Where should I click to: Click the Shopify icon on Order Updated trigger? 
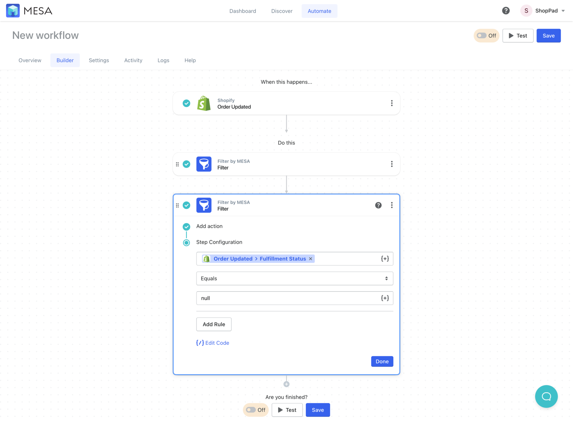[x=204, y=103]
